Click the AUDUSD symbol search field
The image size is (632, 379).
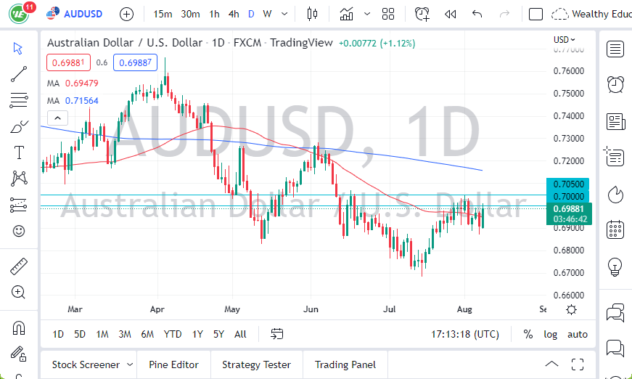coord(82,14)
